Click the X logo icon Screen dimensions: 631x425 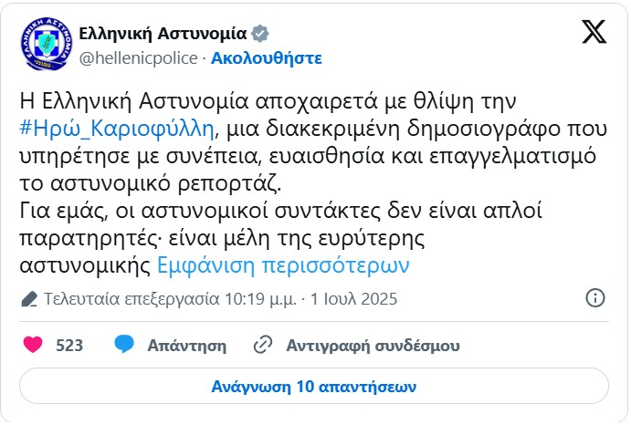click(x=594, y=33)
